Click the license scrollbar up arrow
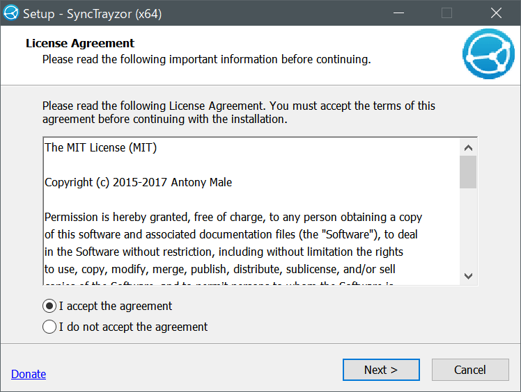Image resolution: width=521 pixels, height=392 pixels. point(468,147)
